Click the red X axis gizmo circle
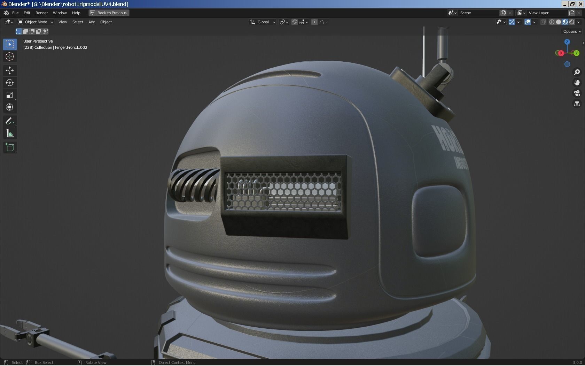Screen dimensions: 585x366 coord(561,53)
